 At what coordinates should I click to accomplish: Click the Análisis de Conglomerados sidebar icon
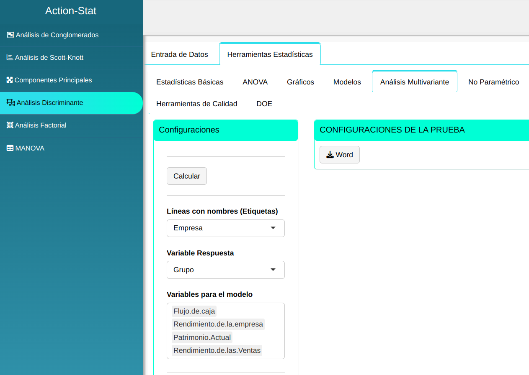(x=10, y=35)
